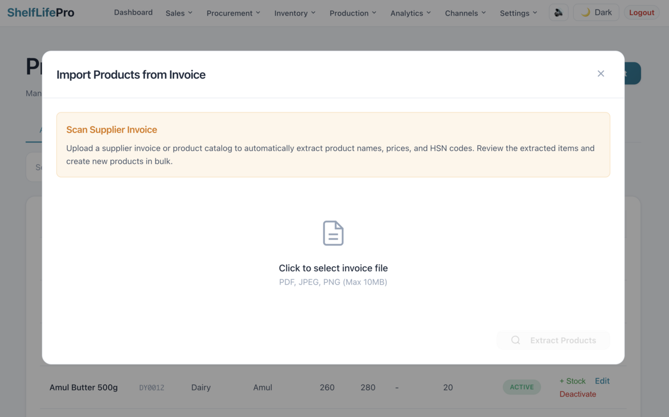Deactivate the Amul Butter 500g product
The width and height of the screenshot is (669, 417).
578,394
